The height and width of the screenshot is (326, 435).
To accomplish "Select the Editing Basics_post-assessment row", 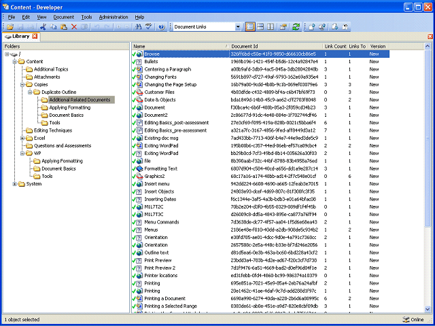I will 261,122.
